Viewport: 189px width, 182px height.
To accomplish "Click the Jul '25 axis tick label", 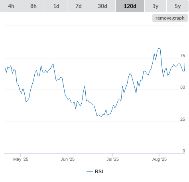I will (112, 159).
